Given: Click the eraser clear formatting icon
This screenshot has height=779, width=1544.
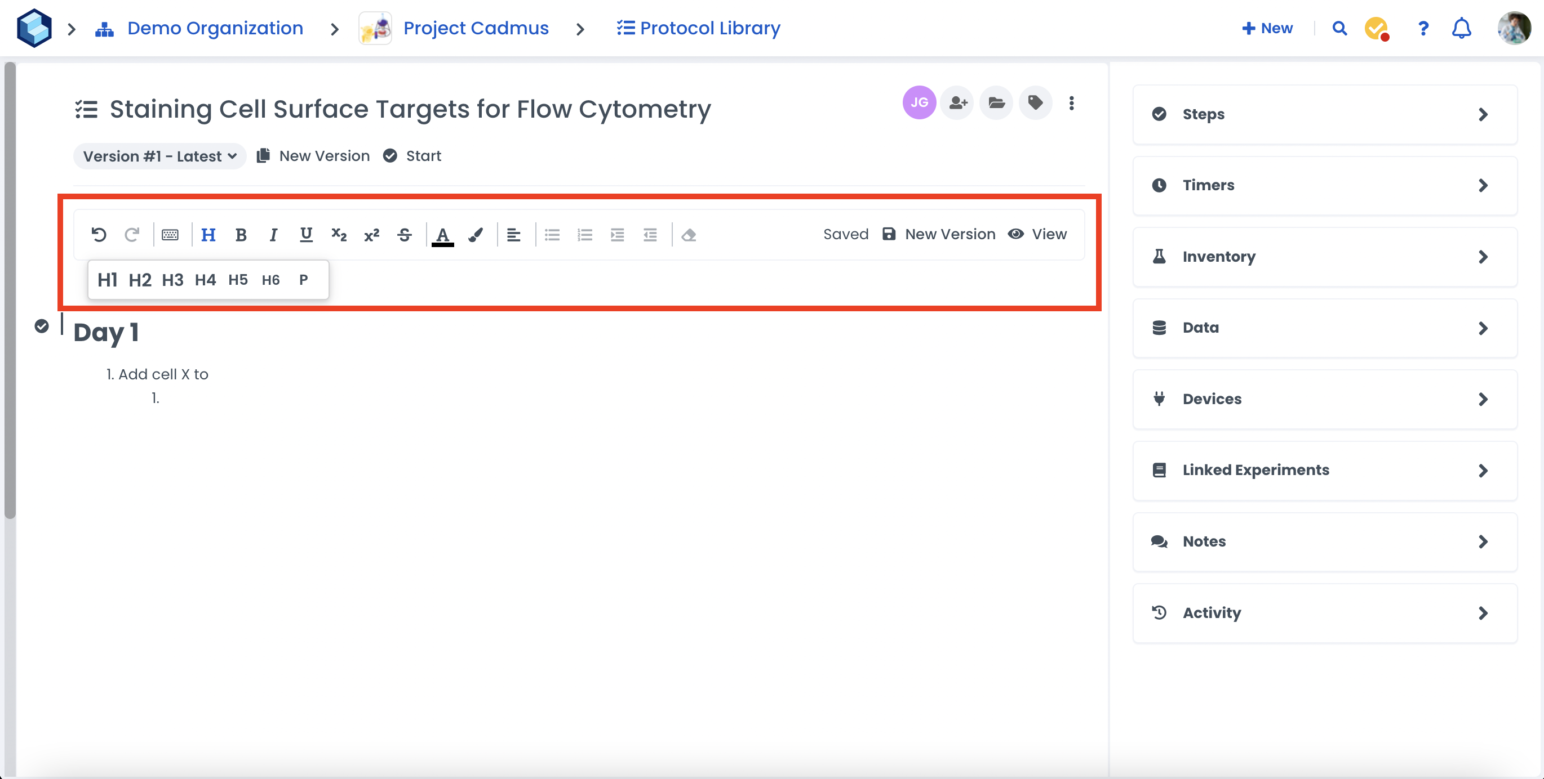Looking at the screenshot, I should 689,235.
